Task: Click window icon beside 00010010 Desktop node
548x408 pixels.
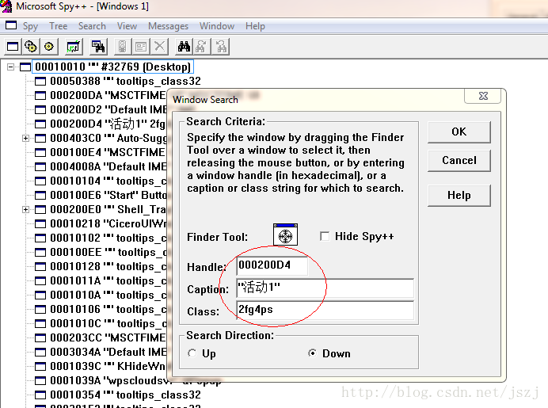Action: coord(25,67)
